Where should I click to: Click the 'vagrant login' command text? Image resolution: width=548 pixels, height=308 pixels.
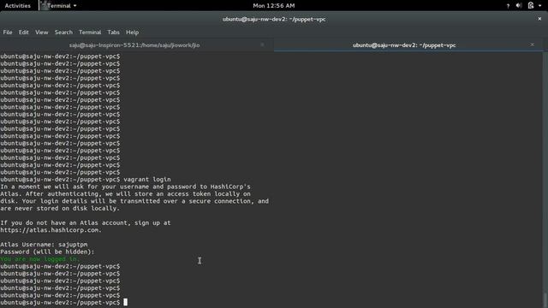pyautogui.click(x=147, y=180)
